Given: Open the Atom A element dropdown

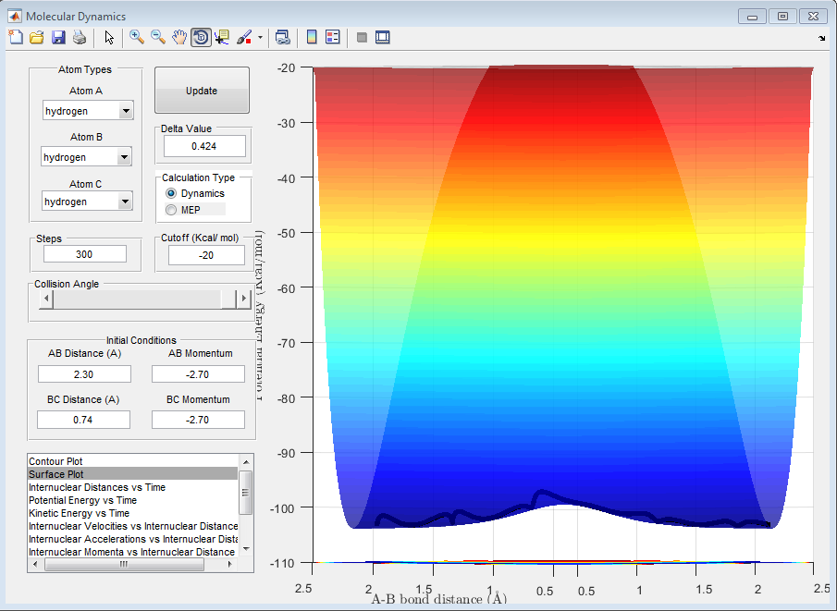Looking at the screenshot, I should [126, 111].
